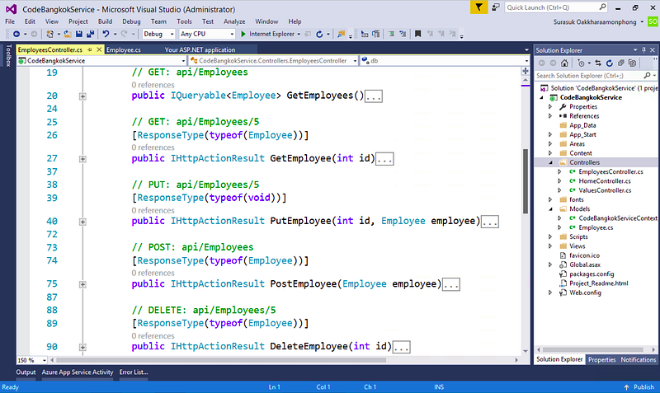Expand the Properties node arrow
Image resolution: width=660 pixels, height=393 pixels.
pyautogui.click(x=550, y=107)
